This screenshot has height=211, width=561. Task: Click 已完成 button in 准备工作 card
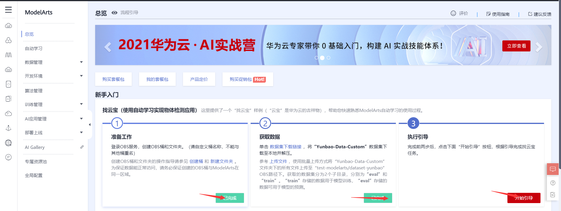click(230, 198)
